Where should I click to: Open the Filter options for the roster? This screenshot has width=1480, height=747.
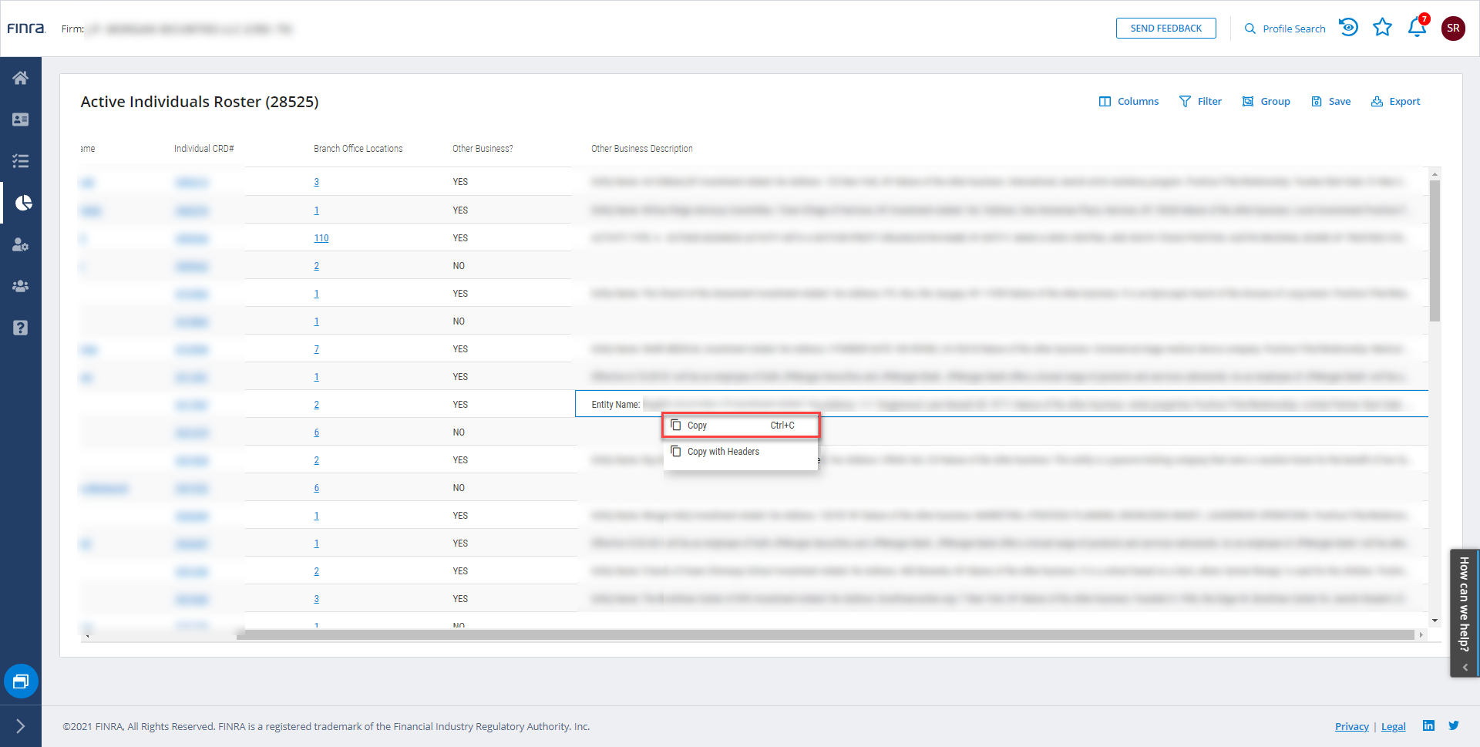[x=1200, y=101]
